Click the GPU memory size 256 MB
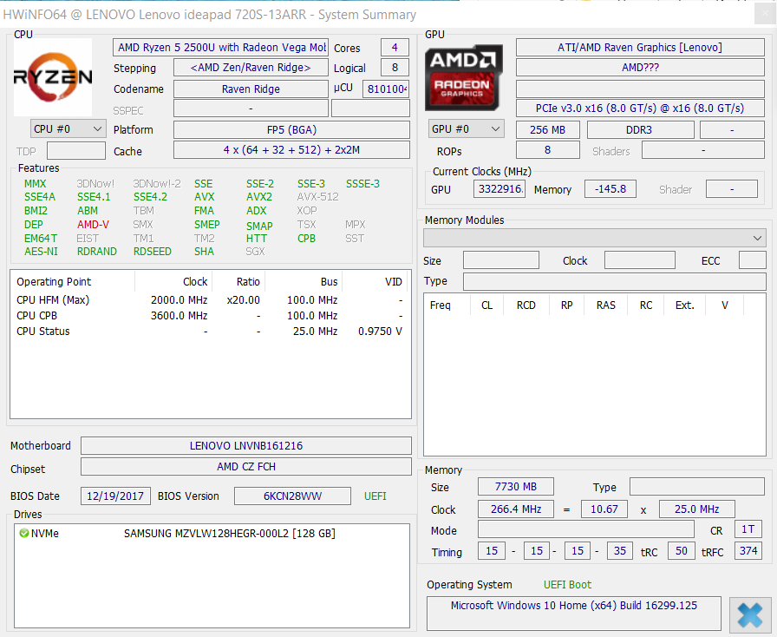777x637 pixels. tap(547, 129)
